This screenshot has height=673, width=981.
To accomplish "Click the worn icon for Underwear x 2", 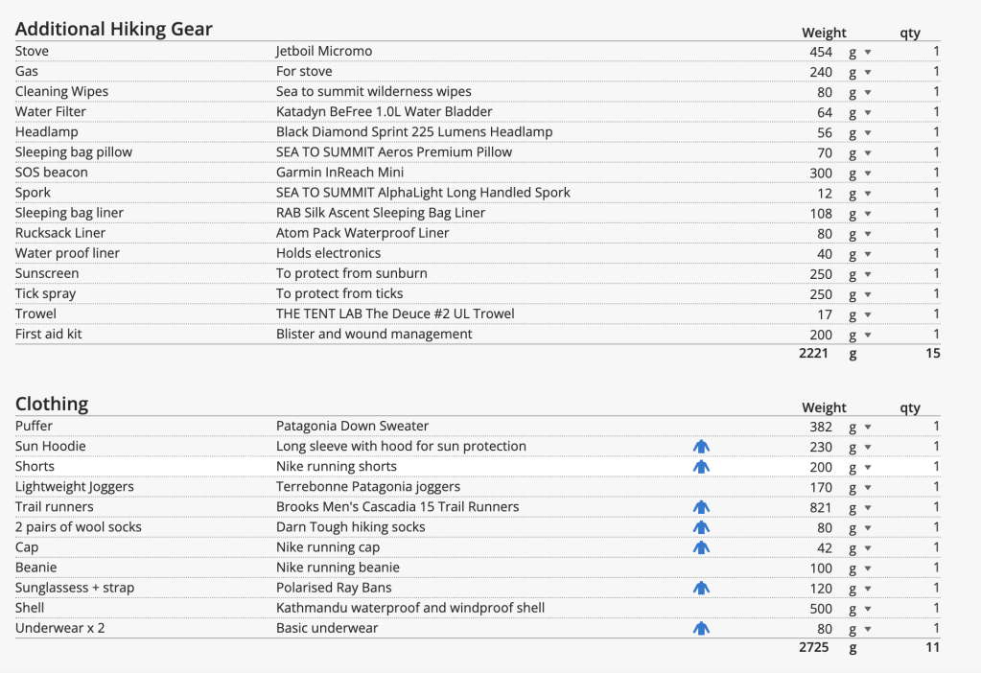I will coord(701,629).
